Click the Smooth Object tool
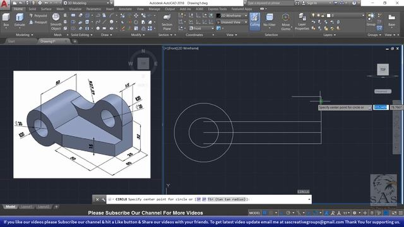The height and width of the screenshot is (227, 404). click(56, 21)
